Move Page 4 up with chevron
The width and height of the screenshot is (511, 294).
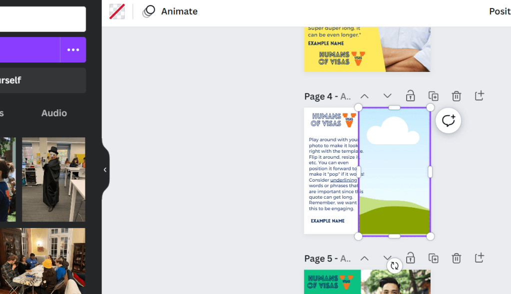click(x=365, y=96)
